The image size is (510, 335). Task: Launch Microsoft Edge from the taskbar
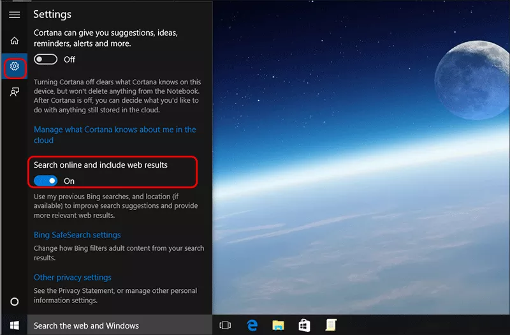(252, 325)
